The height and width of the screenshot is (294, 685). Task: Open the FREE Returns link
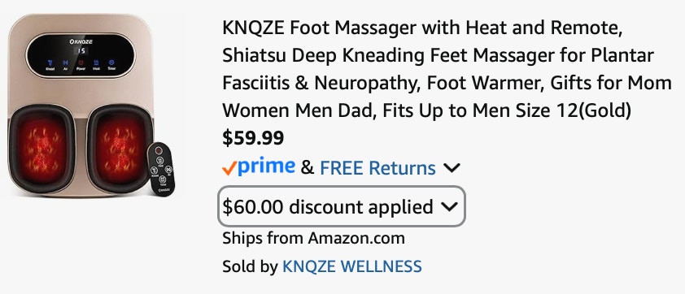(377, 168)
